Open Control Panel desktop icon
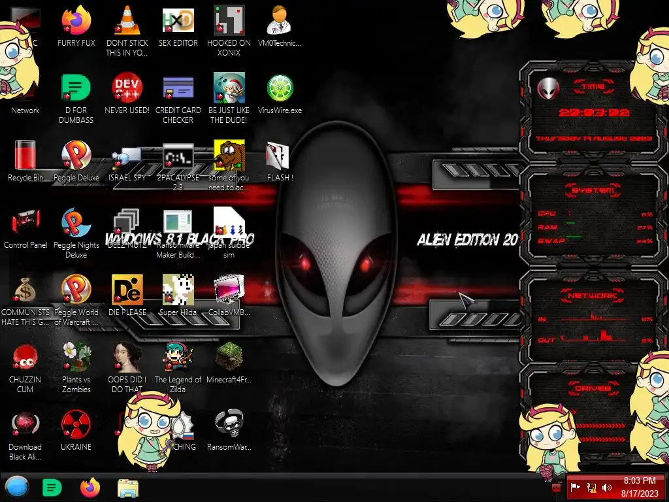669x502 pixels. [25, 222]
